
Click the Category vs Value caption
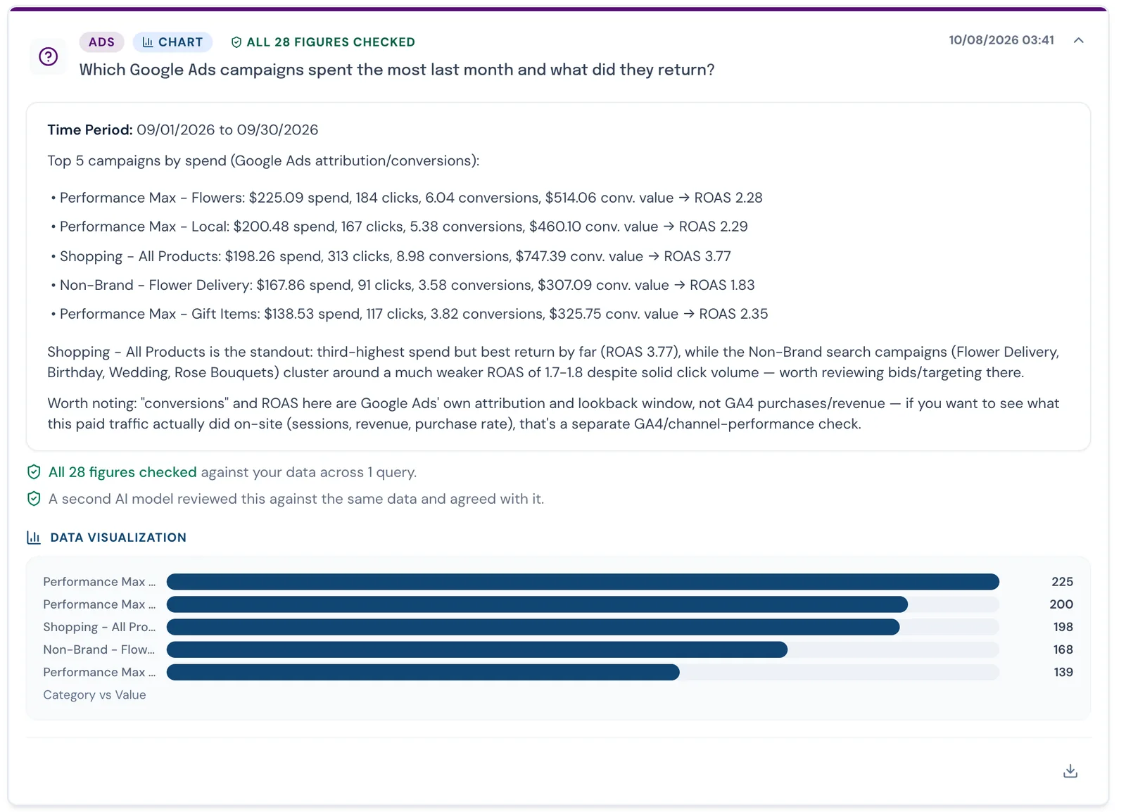click(x=94, y=694)
